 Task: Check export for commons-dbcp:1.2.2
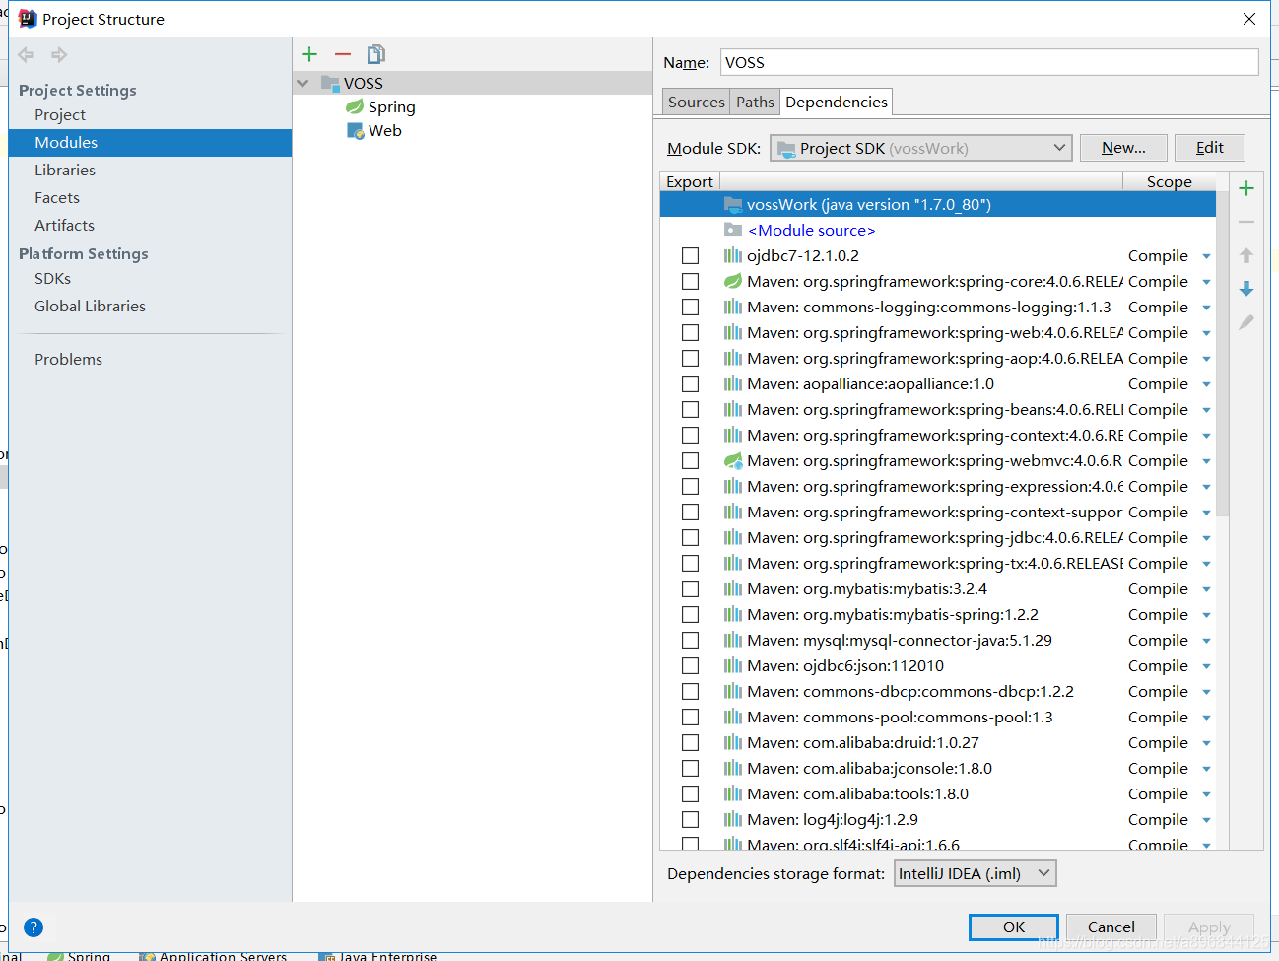(690, 691)
